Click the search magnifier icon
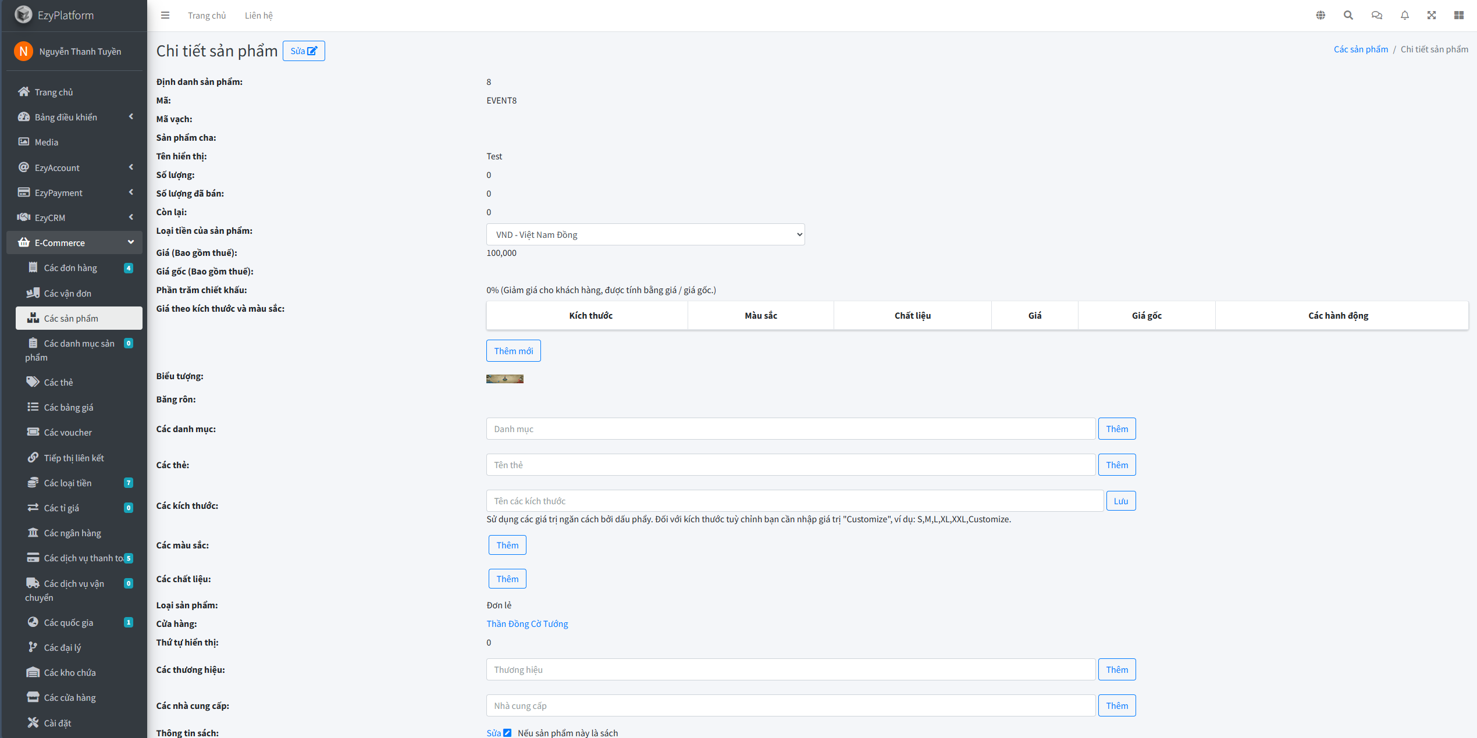Screen dimensions: 1477x738 [x=1348, y=15]
